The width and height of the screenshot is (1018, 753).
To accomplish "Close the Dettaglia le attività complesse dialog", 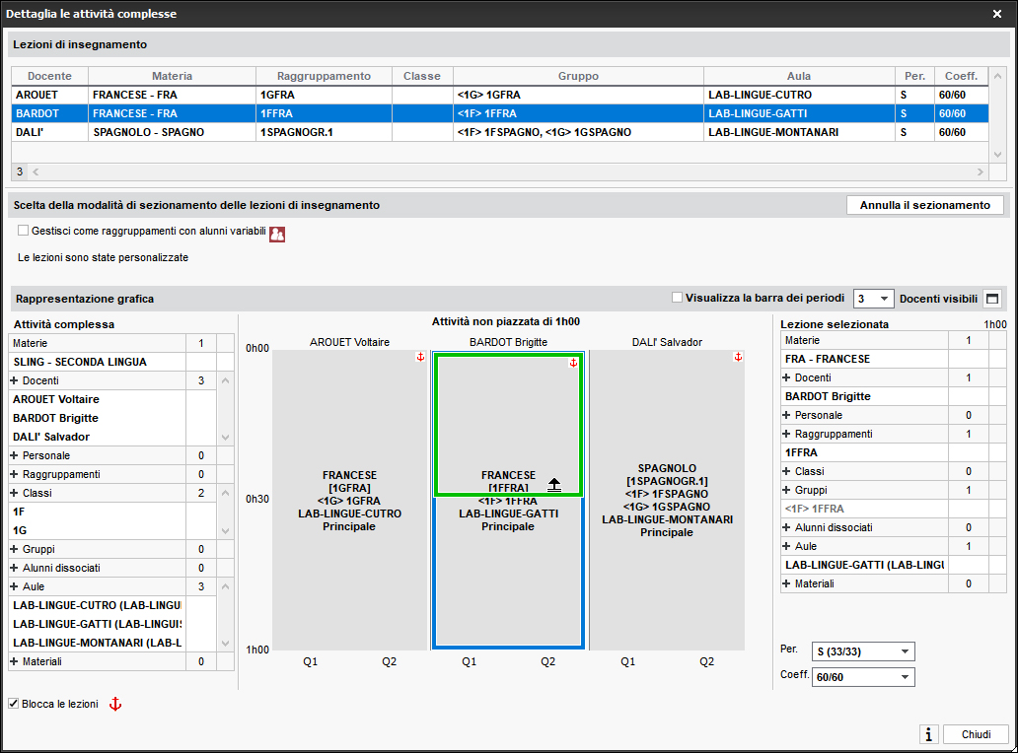I will point(997,14).
